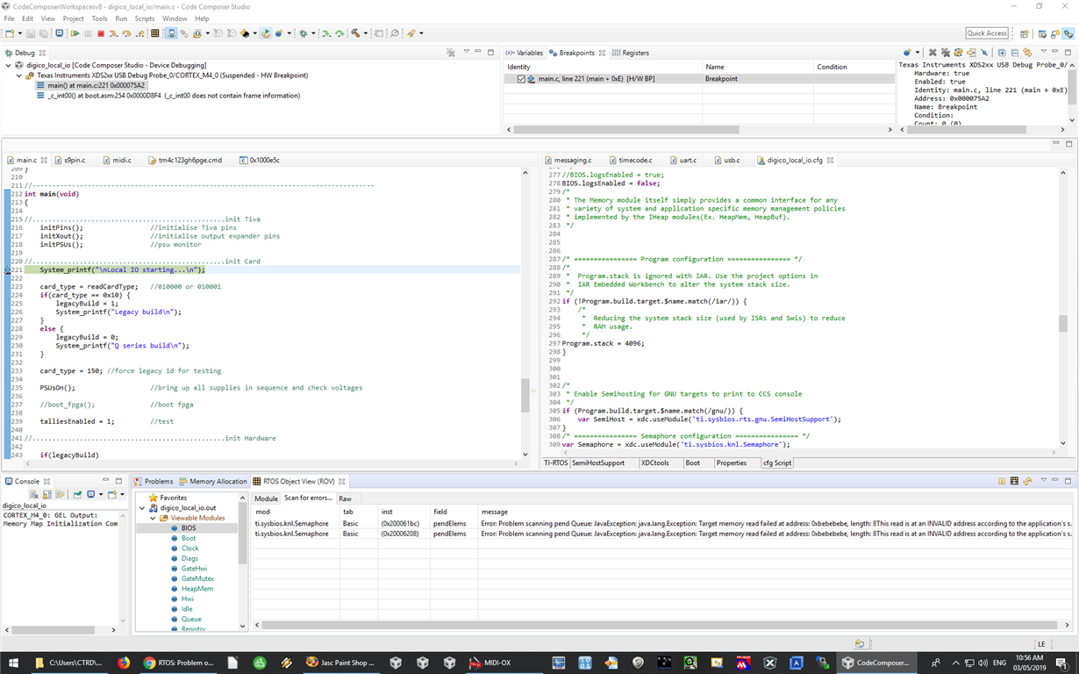The height and width of the screenshot is (674, 1079).
Task: Click the Step Into toolbar icon
Action: pyautogui.click(x=113, y=33)
